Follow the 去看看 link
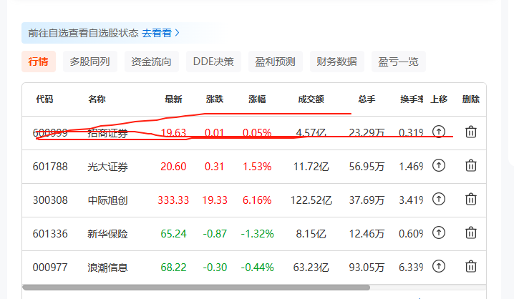The width and height of the screenshot is (514, 299). coord(157,33)
